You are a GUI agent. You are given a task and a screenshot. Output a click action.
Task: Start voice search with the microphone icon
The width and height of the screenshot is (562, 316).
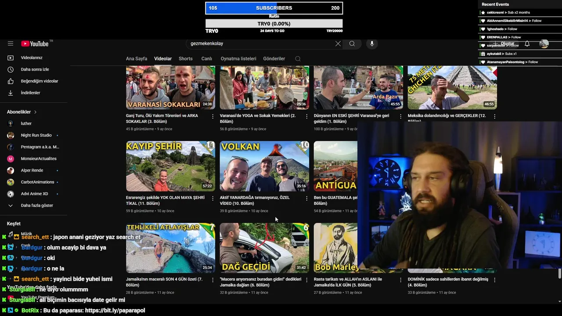(372, 43)
